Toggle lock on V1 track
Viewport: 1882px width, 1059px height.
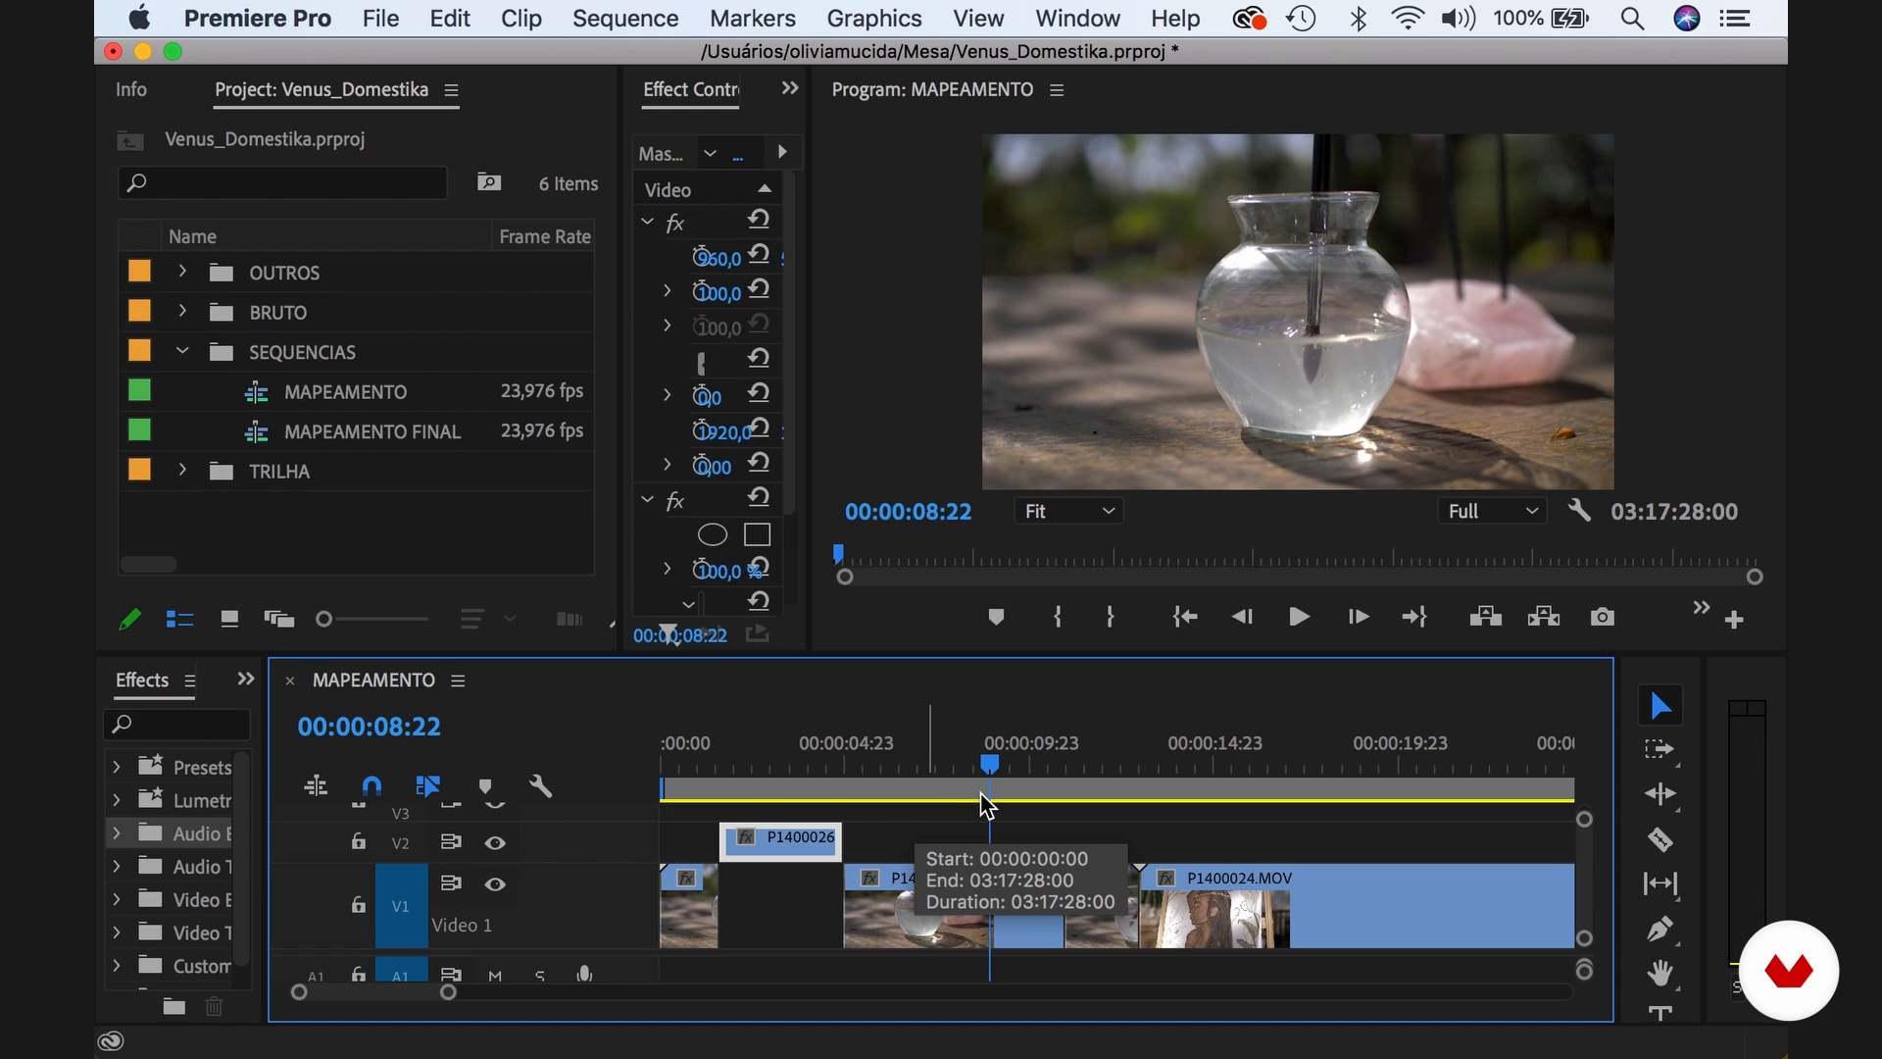tap(359, 905)
